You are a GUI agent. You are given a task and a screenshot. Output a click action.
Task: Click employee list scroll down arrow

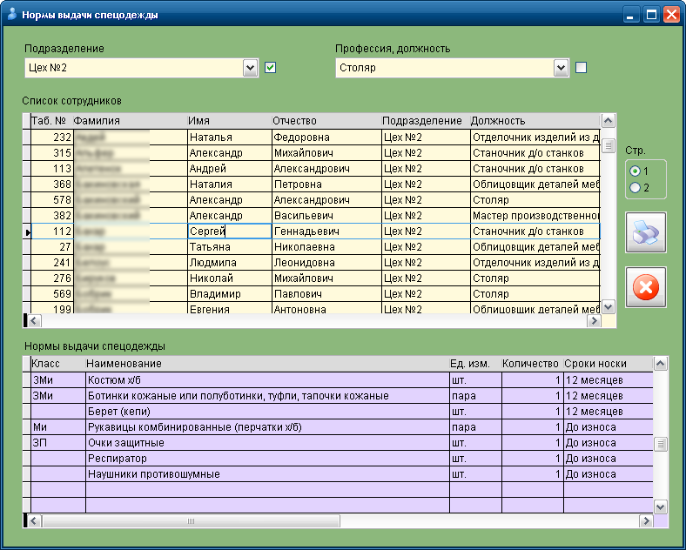(x=609, y=307)
